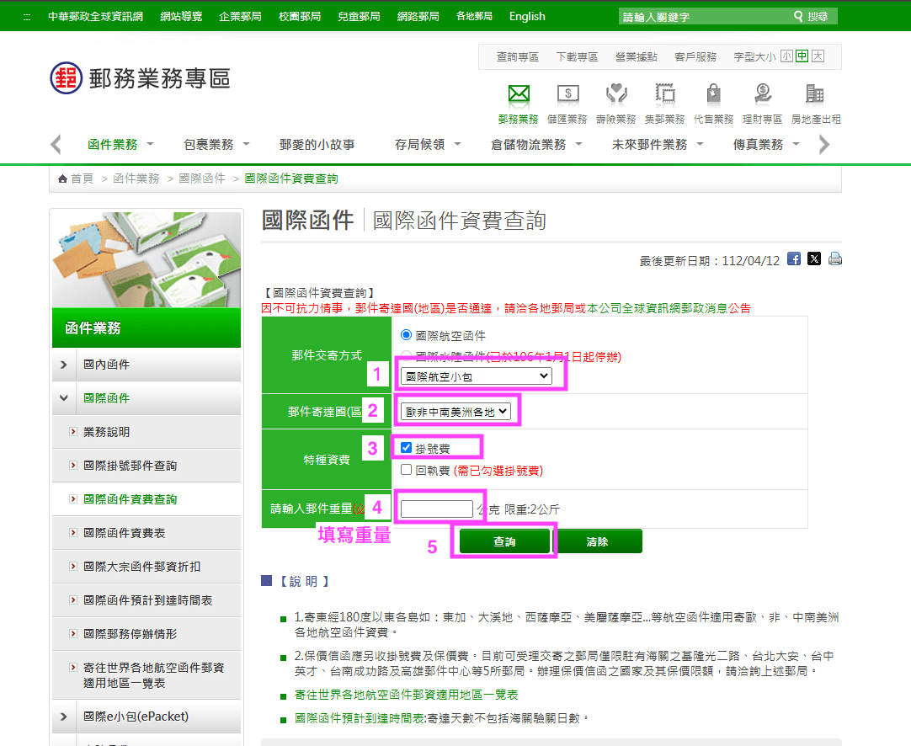Toggle the 回執費 checkbox

(x=406, y=470)
